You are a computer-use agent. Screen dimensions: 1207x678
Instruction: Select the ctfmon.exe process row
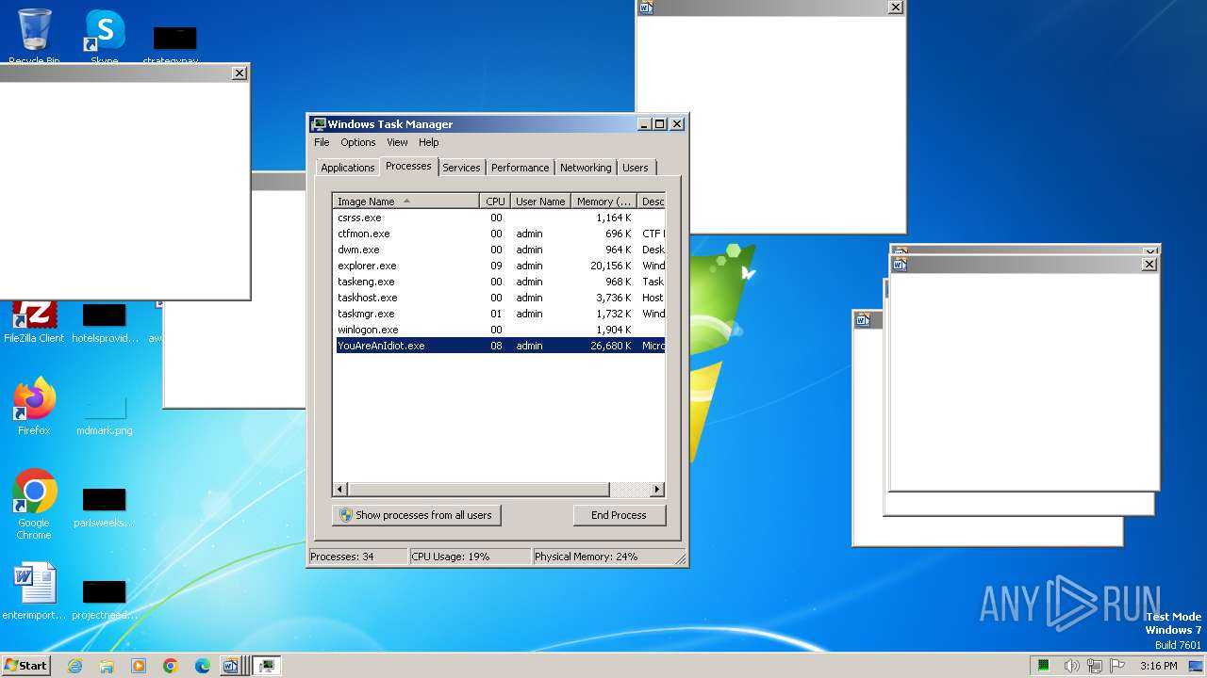point(500,234)
